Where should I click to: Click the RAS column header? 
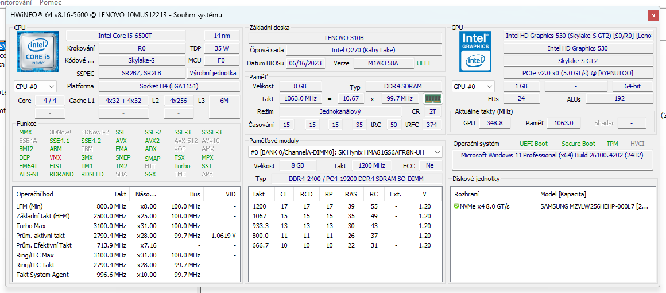[351, 194]
